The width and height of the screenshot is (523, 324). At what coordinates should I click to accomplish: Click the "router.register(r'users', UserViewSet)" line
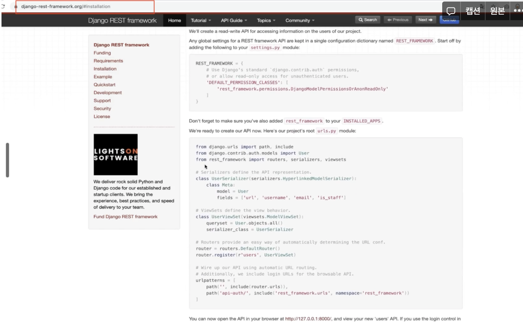click(x=246, y=255)
